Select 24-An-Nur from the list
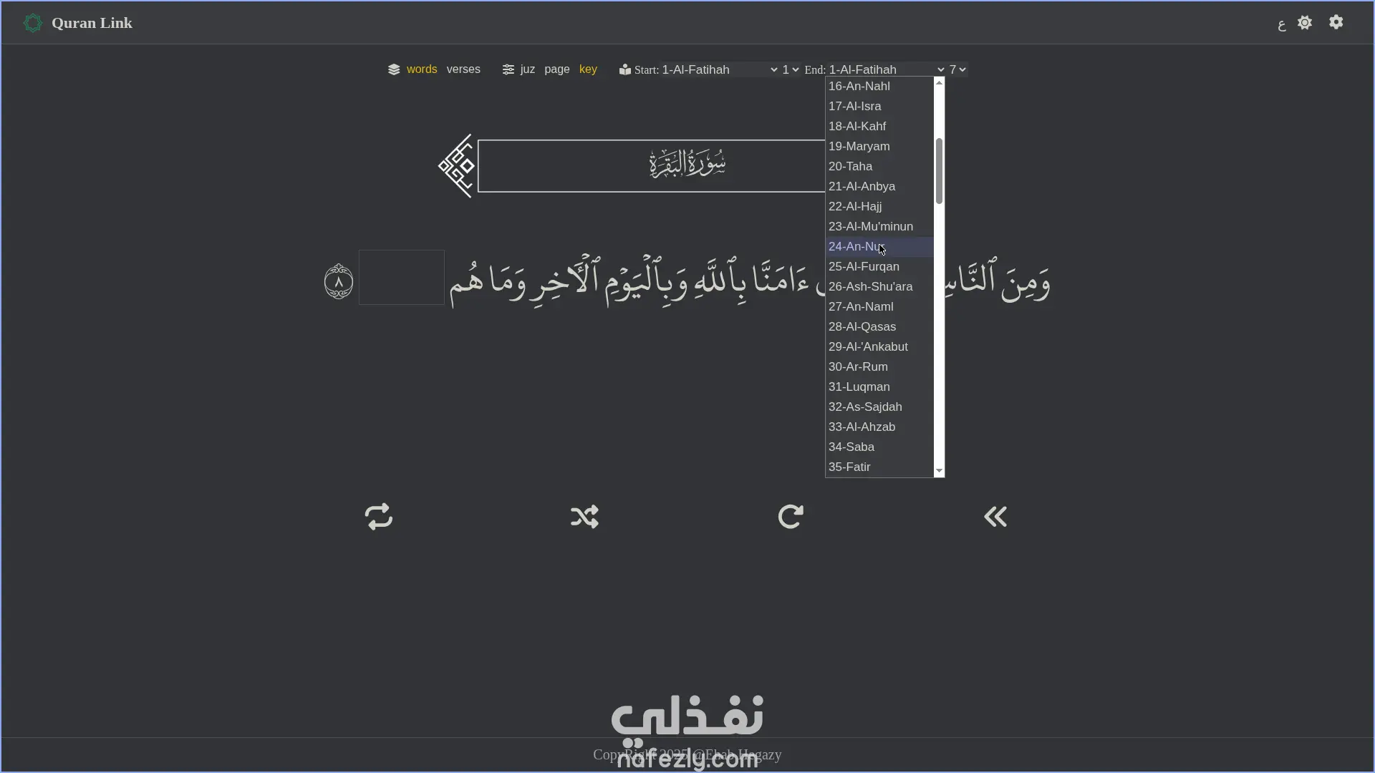 [x=857, y=246]
